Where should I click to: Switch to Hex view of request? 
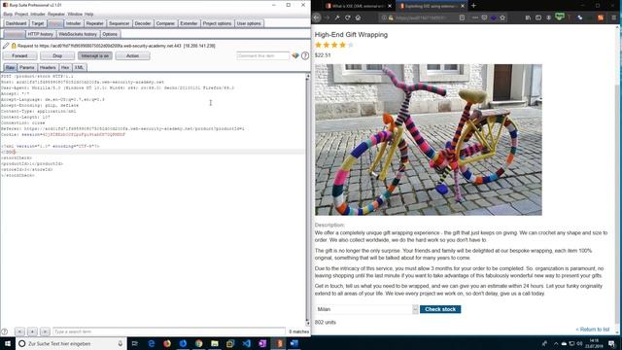click(65, 67)
